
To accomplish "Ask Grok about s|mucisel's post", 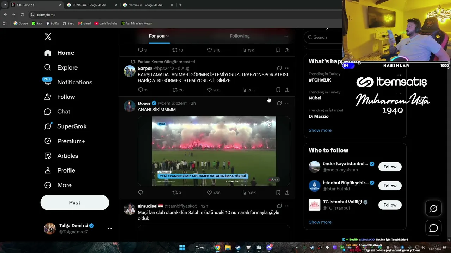I will [279, 206].
